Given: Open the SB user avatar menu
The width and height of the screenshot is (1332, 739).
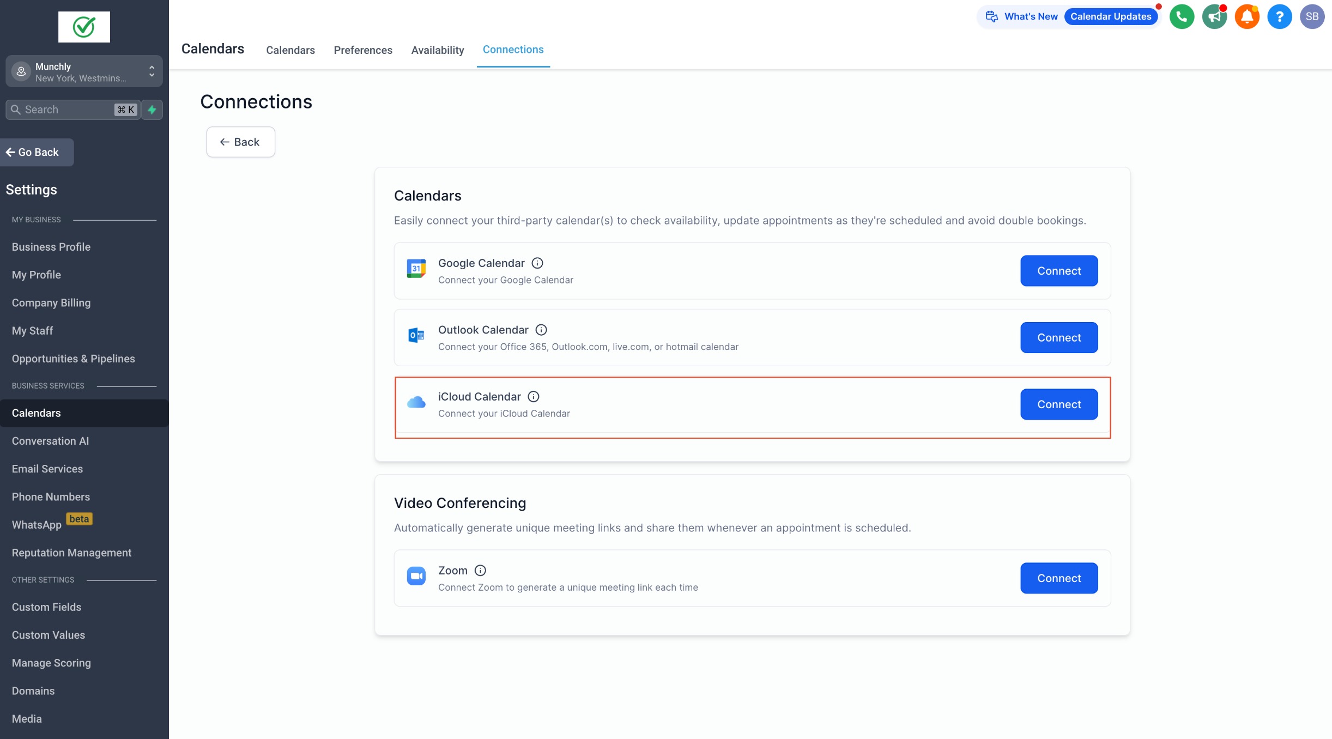Looking at the screenshot, I should [1312, 16].
